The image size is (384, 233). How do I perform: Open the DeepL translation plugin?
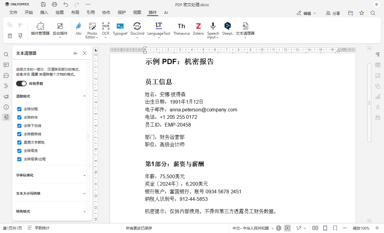pyautogui.click(x=227, y=29)
